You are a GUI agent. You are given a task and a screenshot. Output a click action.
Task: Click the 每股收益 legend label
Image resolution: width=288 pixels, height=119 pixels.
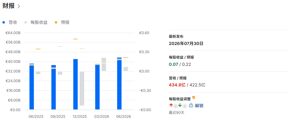pos(39,22)
